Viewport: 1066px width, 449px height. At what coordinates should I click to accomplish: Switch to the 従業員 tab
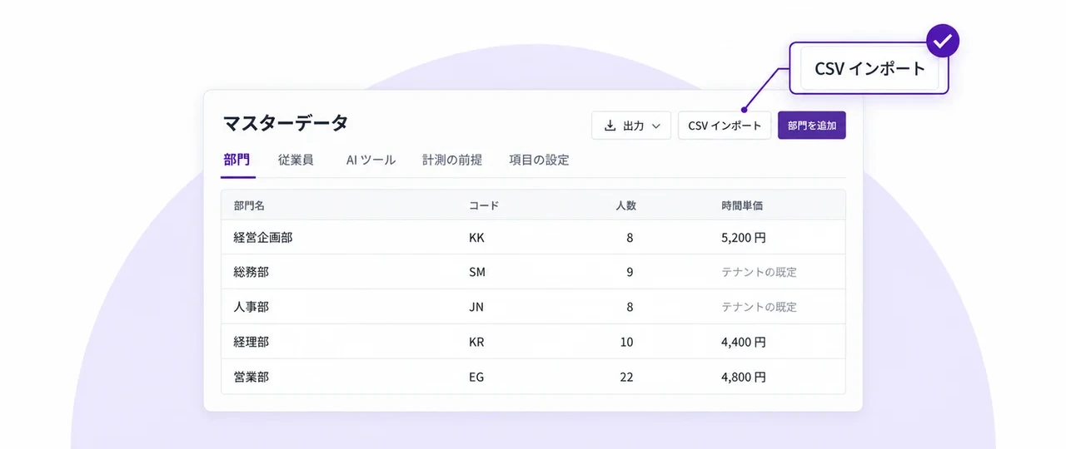[296, 160]
